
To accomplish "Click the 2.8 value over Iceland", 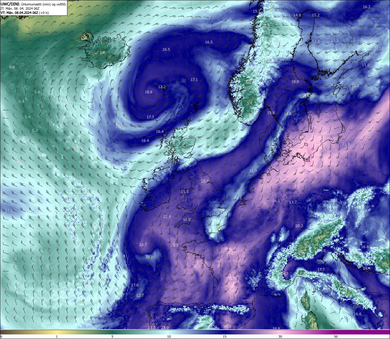I will tap(102, 52).
